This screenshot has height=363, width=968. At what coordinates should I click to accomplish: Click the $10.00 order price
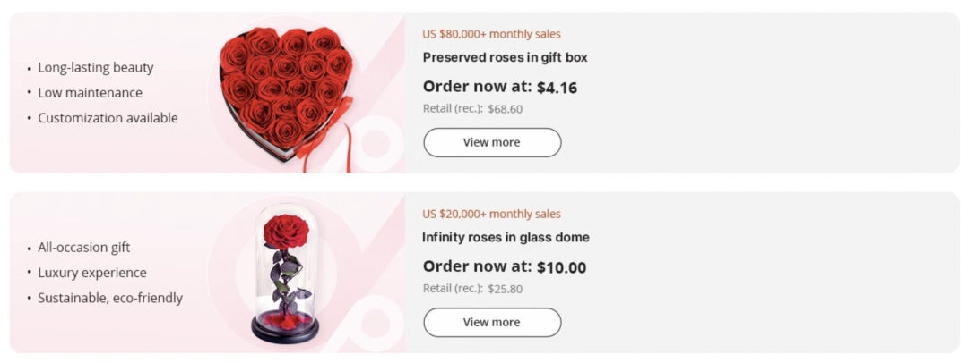point(561,267)
